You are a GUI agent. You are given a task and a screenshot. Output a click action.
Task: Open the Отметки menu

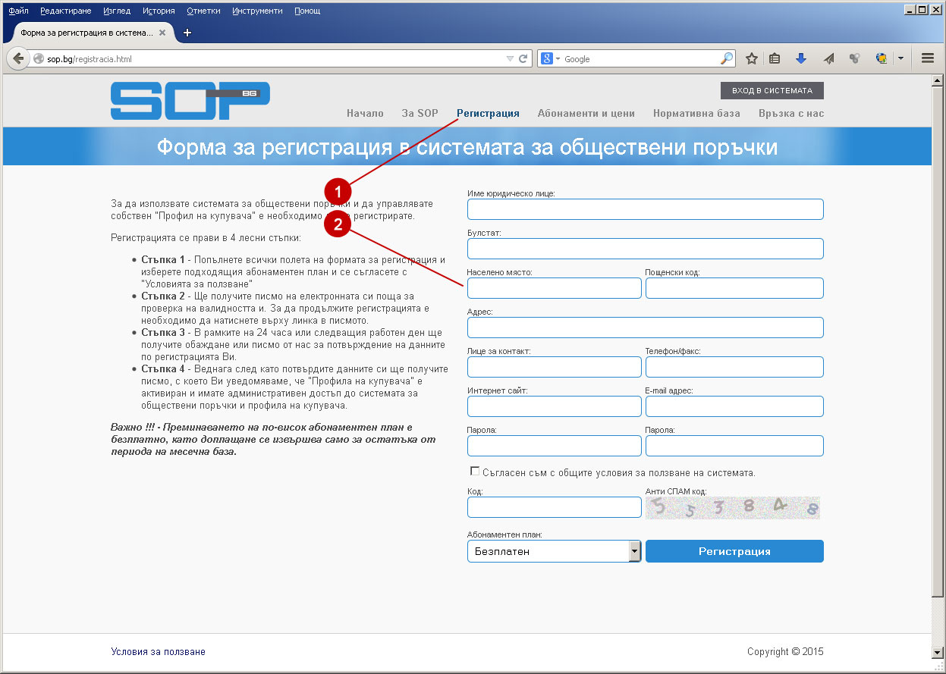click(203, 11)
